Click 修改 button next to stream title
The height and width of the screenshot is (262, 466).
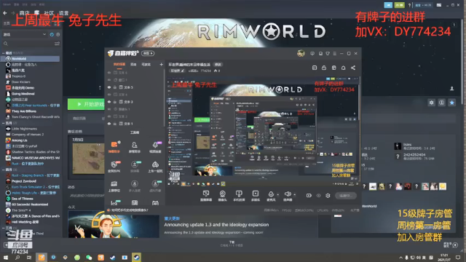218,65
